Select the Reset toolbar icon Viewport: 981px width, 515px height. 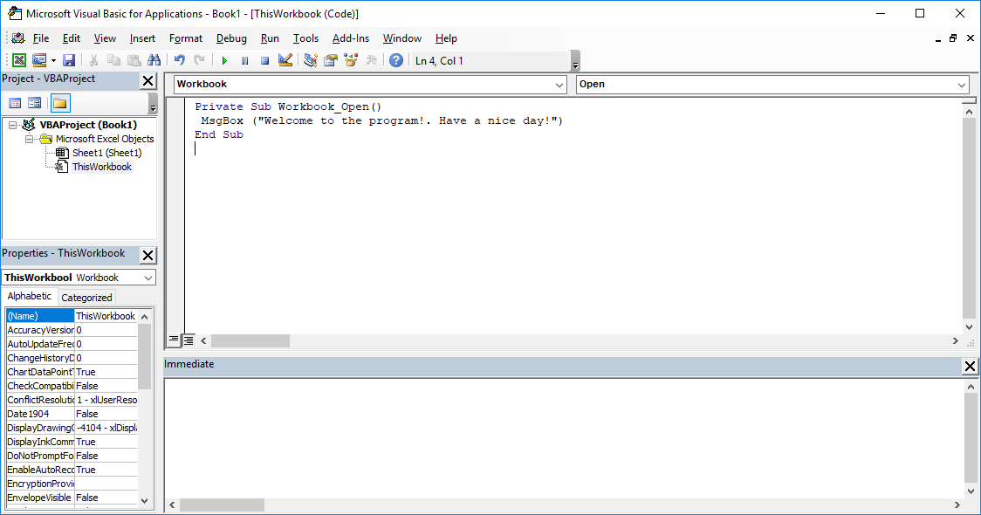click(x=264, y=59)
